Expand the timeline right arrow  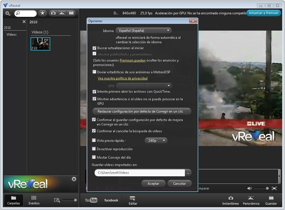[279, 176]
